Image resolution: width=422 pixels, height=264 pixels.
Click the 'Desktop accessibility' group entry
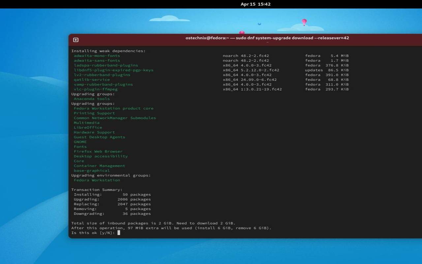tap(101, 156)
